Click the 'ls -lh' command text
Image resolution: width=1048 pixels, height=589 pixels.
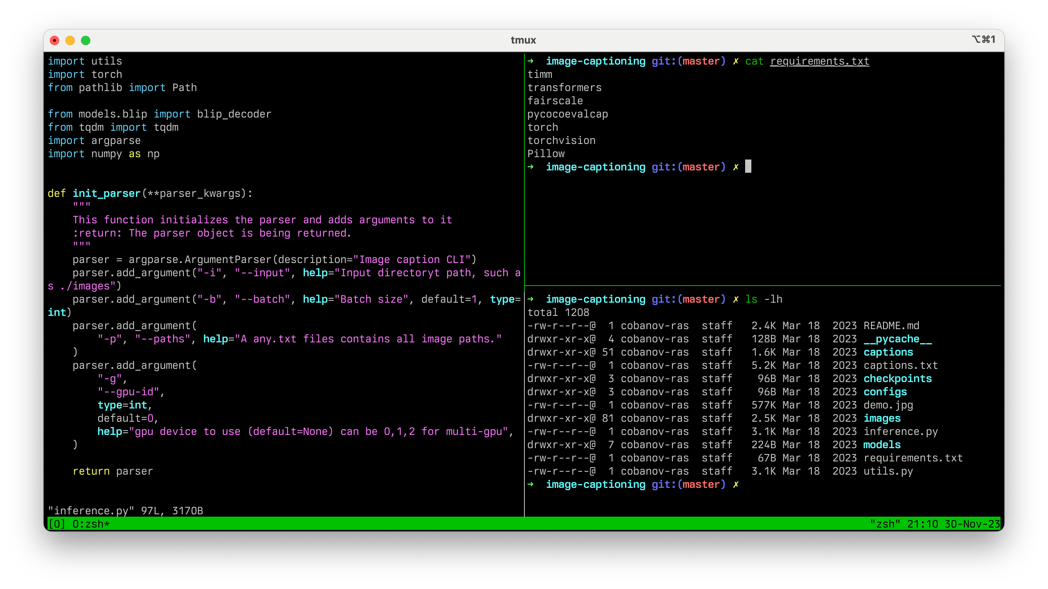[764, 300]
